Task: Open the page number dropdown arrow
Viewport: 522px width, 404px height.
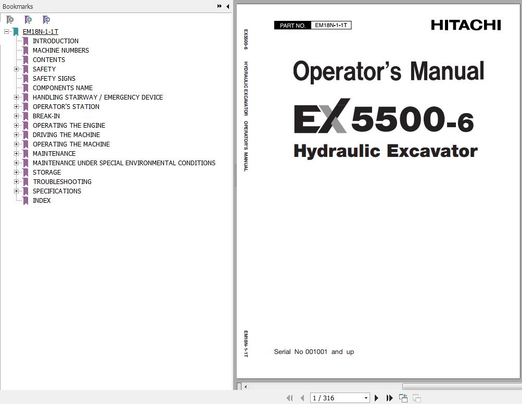Action: coord(366,398)
